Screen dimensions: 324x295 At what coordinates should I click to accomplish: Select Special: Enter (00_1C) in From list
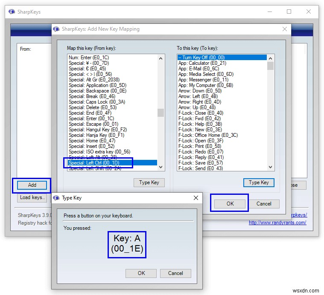[x=112, y=119]
